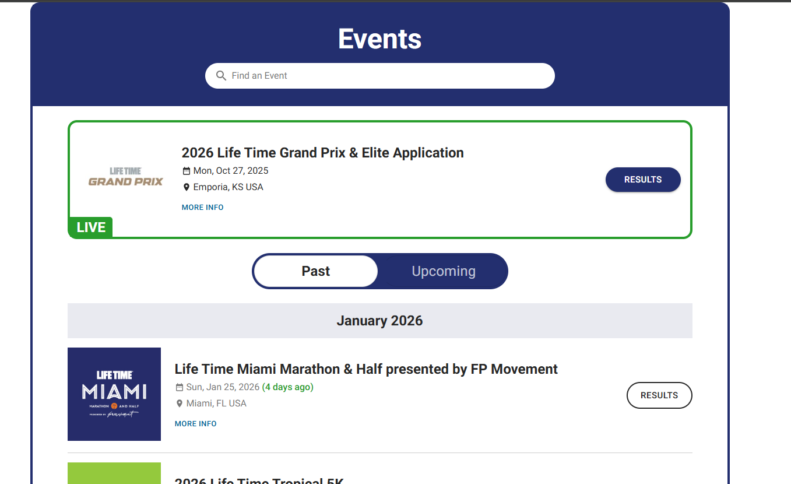This screenshot has height=484, width=791.
Task: Click the calendar icon beside Jan 25, 2026
Action: click(x=180, y=387)
